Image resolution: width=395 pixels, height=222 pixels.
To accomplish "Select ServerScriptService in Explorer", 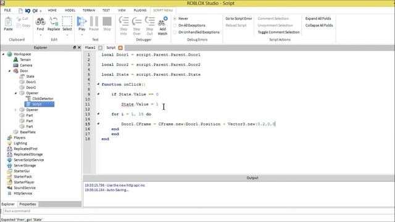I will (x=29, y=160).
